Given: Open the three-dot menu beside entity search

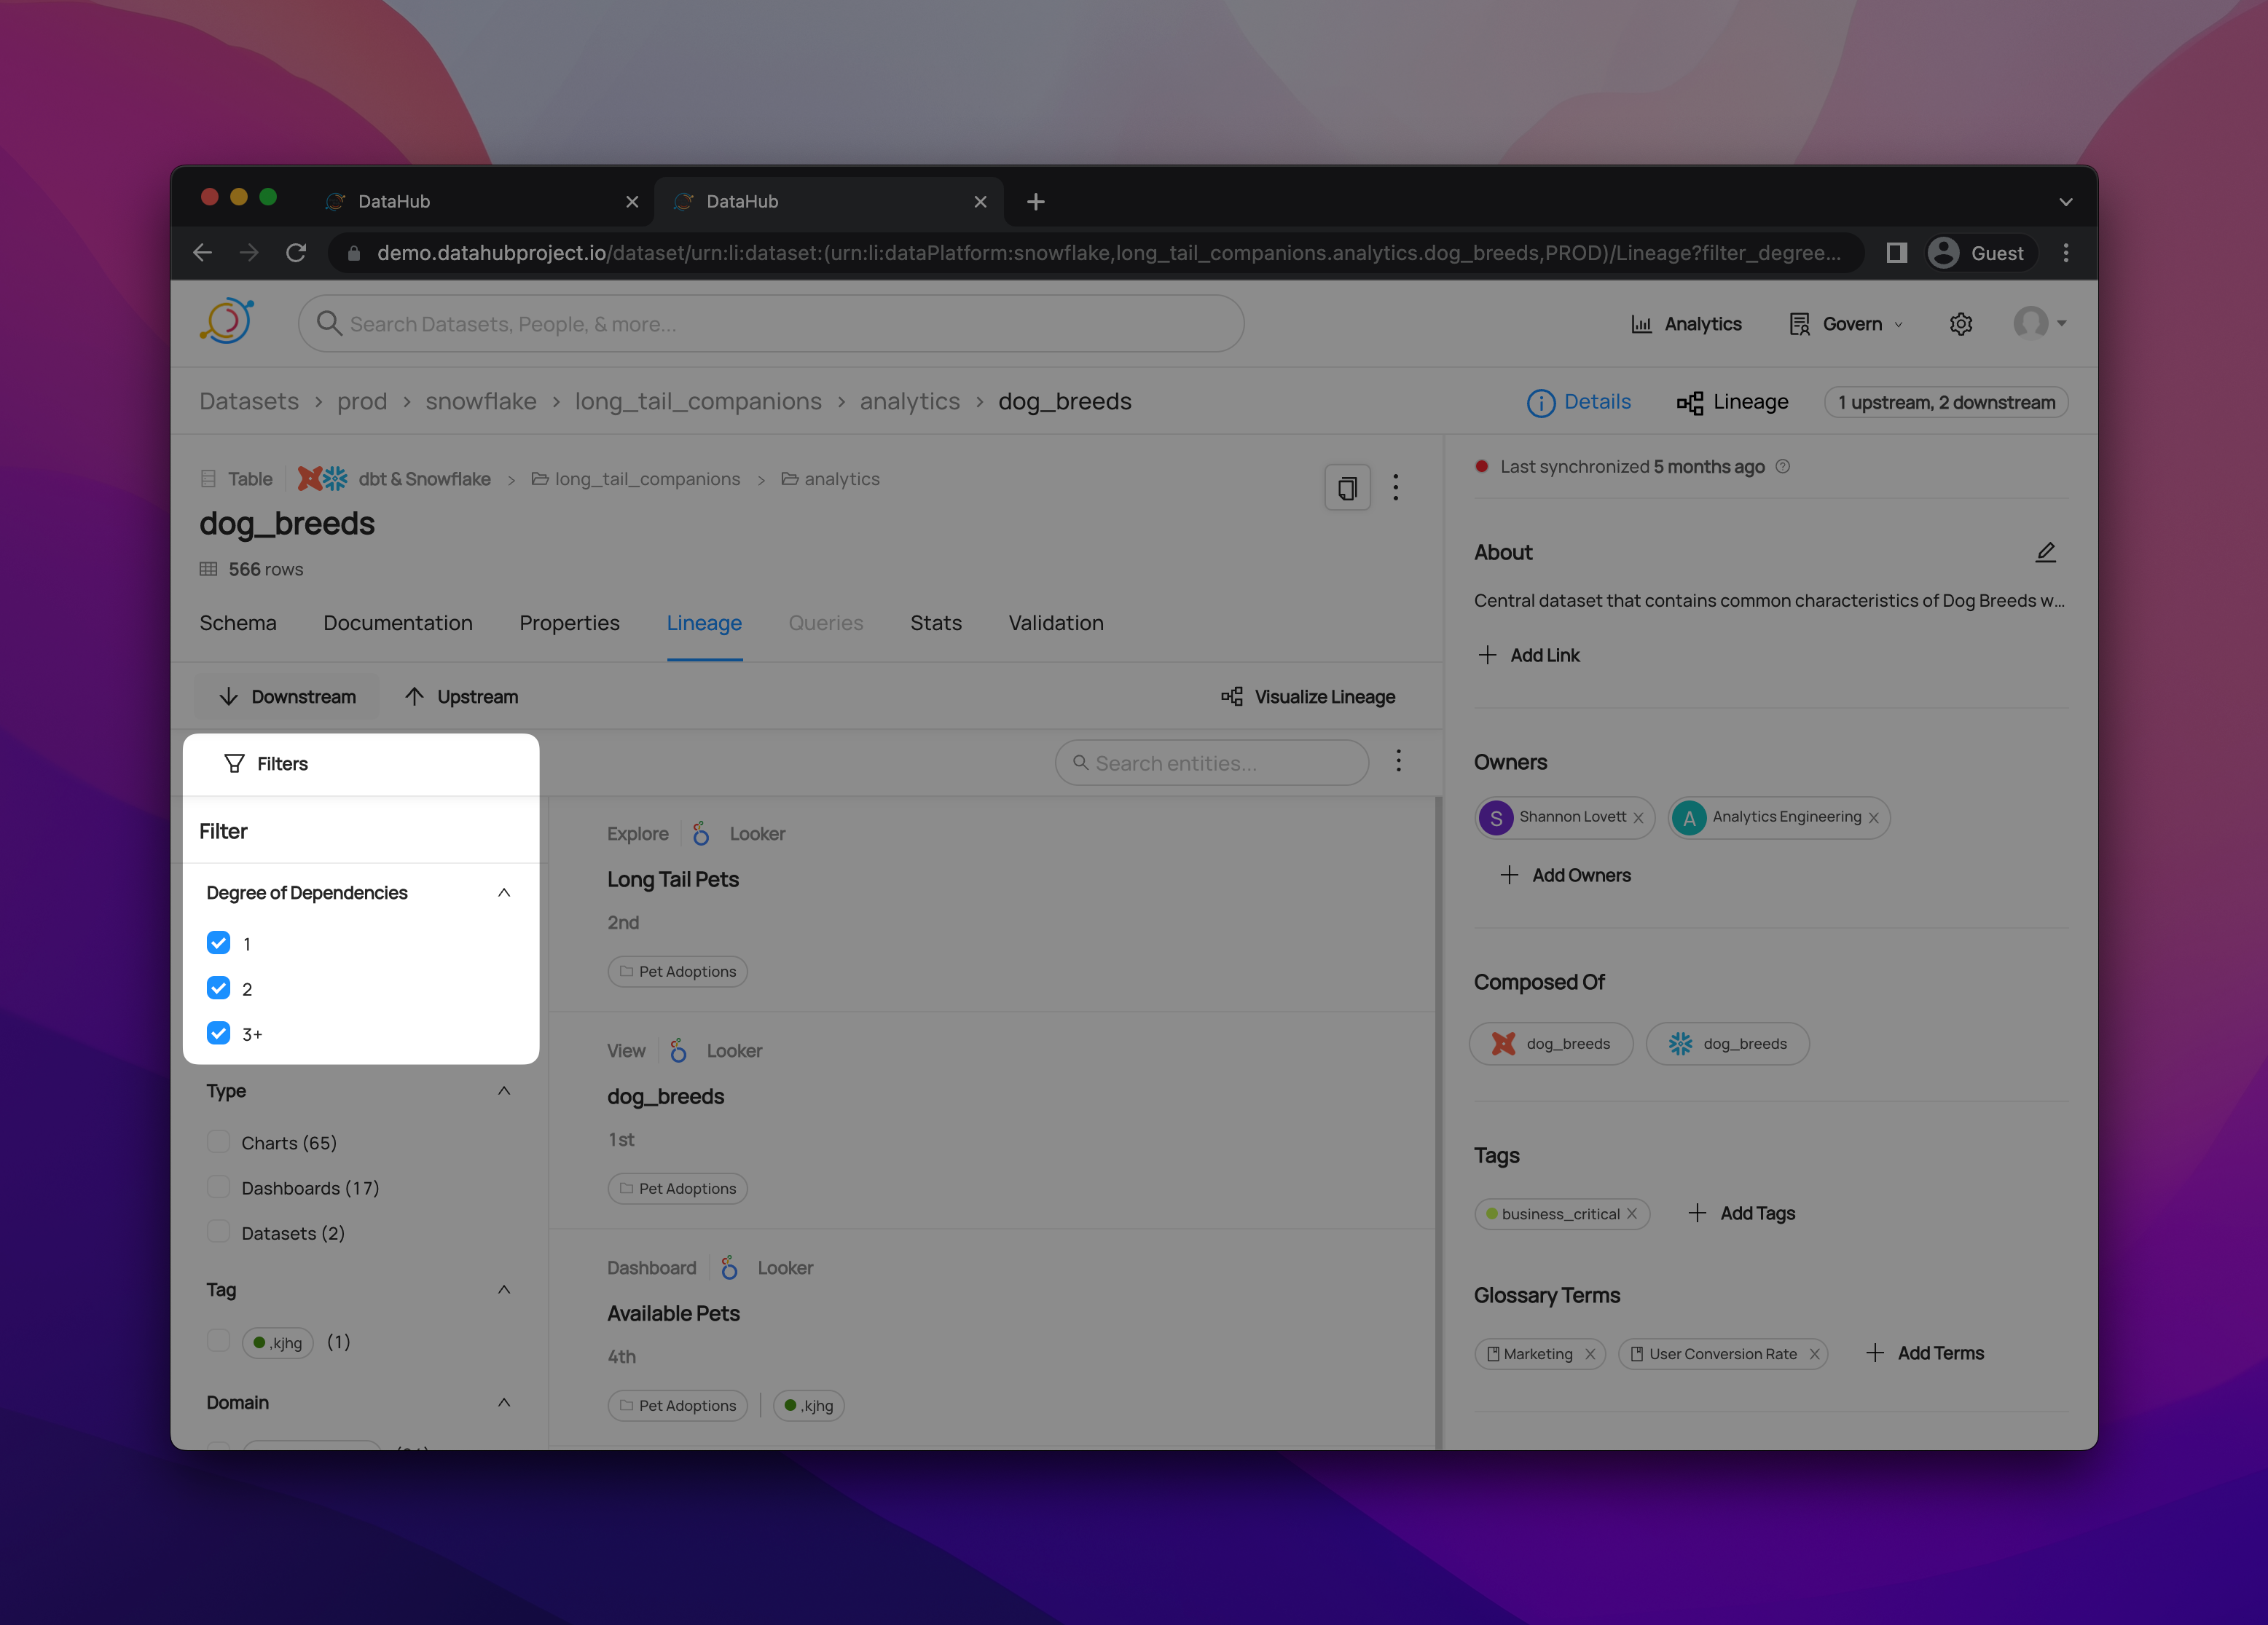Looking at the screenshot, I should [1398, 761].
